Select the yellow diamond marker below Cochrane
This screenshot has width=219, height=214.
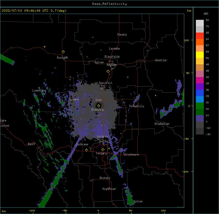click(x=86, y=150)
